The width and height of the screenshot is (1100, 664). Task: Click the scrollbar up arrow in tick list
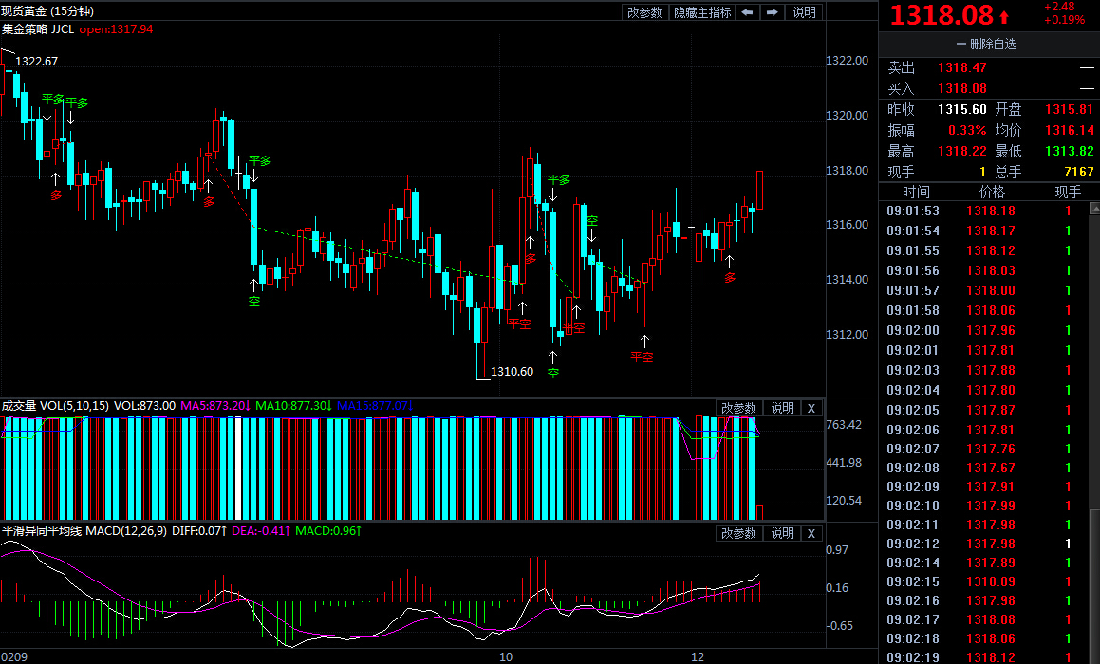tap(1094, 209)
